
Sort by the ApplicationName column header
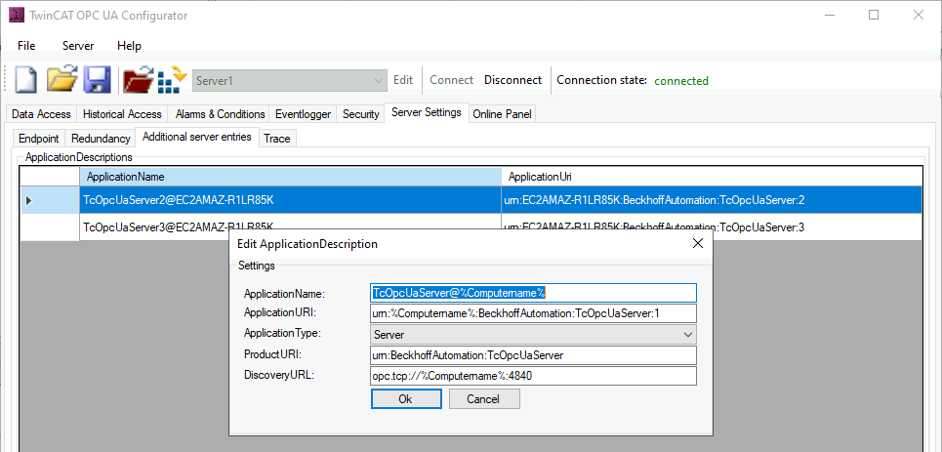[291, 177]
